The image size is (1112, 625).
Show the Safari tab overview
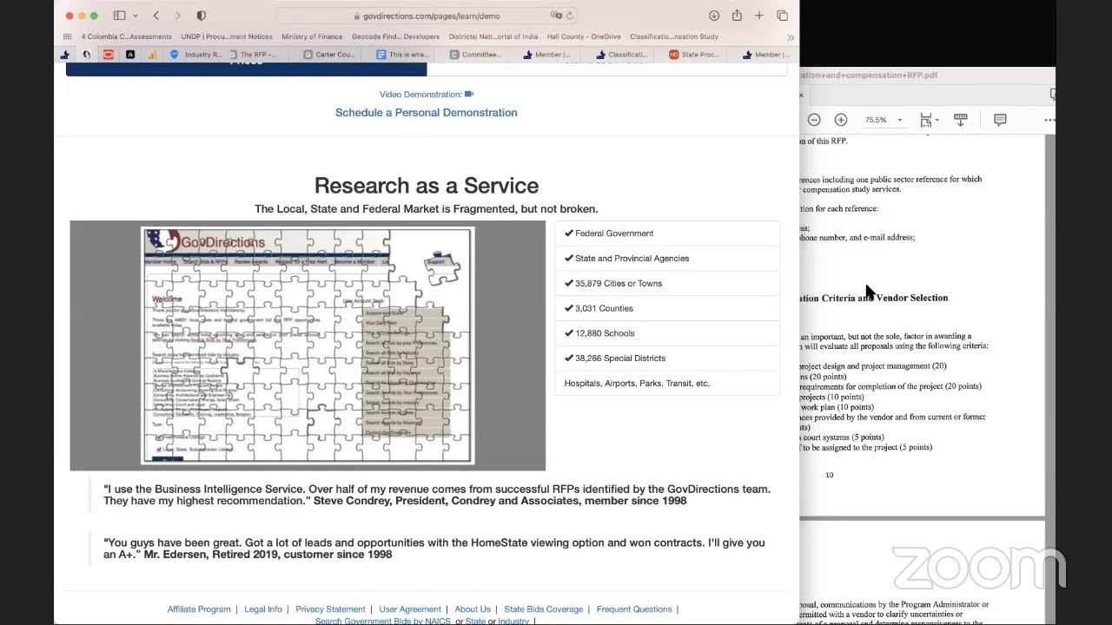[x=783, y=16]
